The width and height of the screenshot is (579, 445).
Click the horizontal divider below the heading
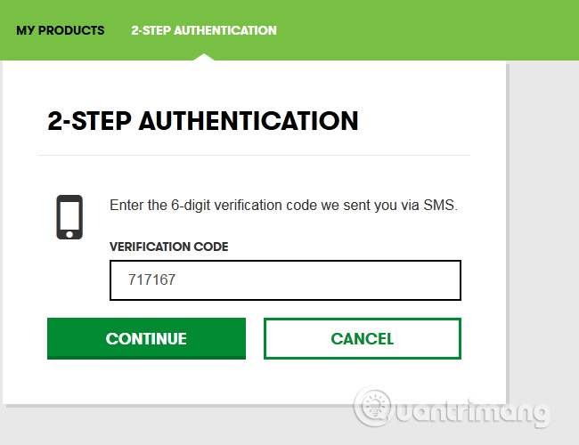254,156
